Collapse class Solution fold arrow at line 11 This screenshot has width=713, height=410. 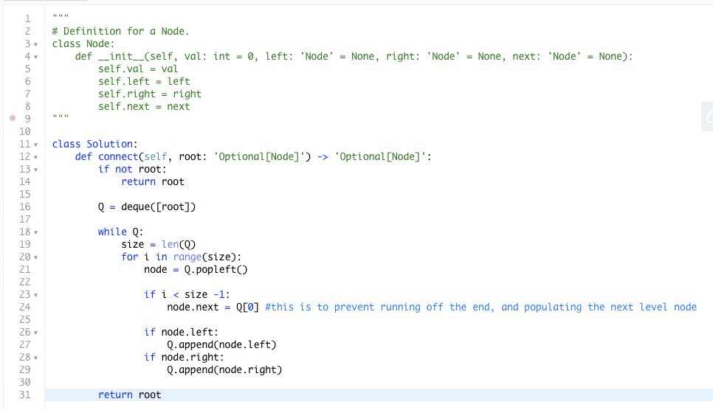pos(36,145)
